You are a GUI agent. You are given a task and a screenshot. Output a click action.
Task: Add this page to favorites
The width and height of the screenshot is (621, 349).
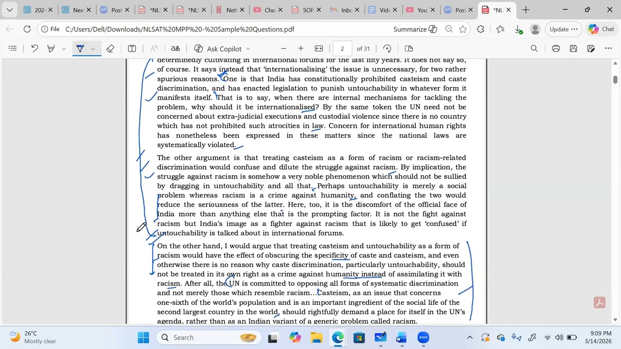point(463,29)
